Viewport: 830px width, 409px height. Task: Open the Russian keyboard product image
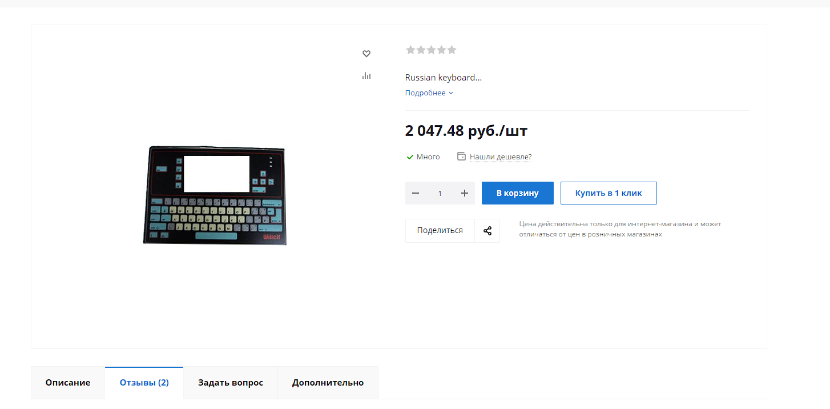pos(215,195)
